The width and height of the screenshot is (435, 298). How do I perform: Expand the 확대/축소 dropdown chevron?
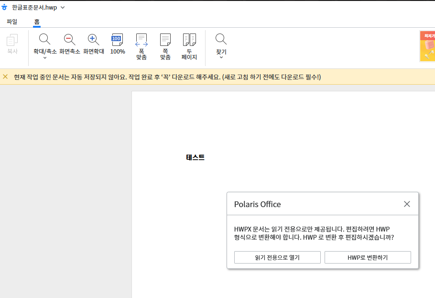45,58
